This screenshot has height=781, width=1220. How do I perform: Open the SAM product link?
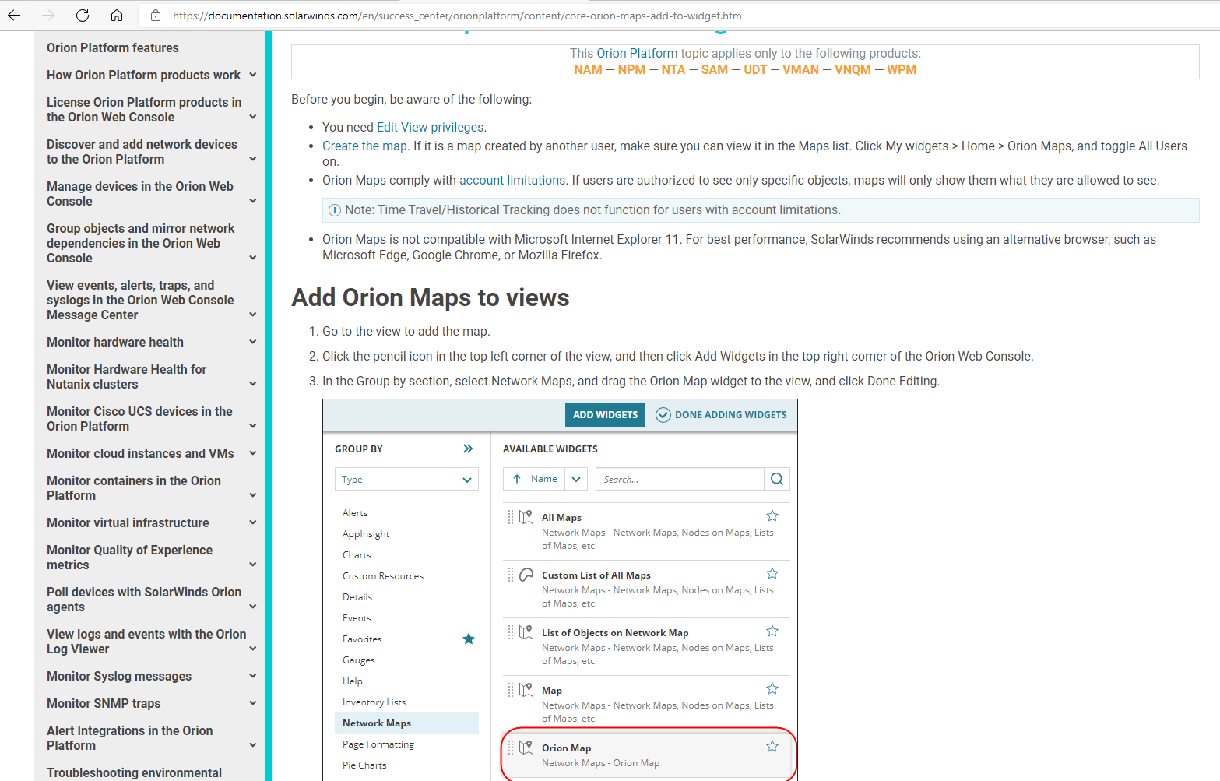point(714,69)
